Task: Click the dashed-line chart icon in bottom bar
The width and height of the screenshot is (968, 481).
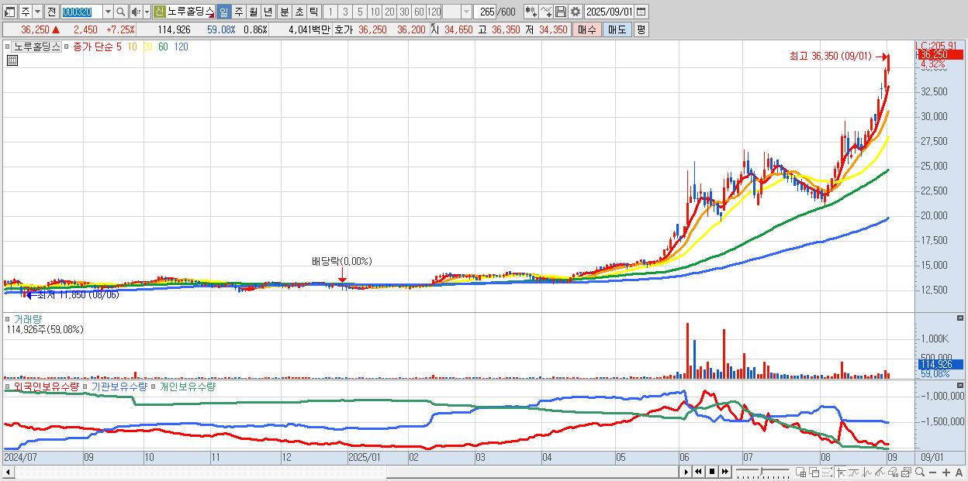Action: click(x=827, y=472)
